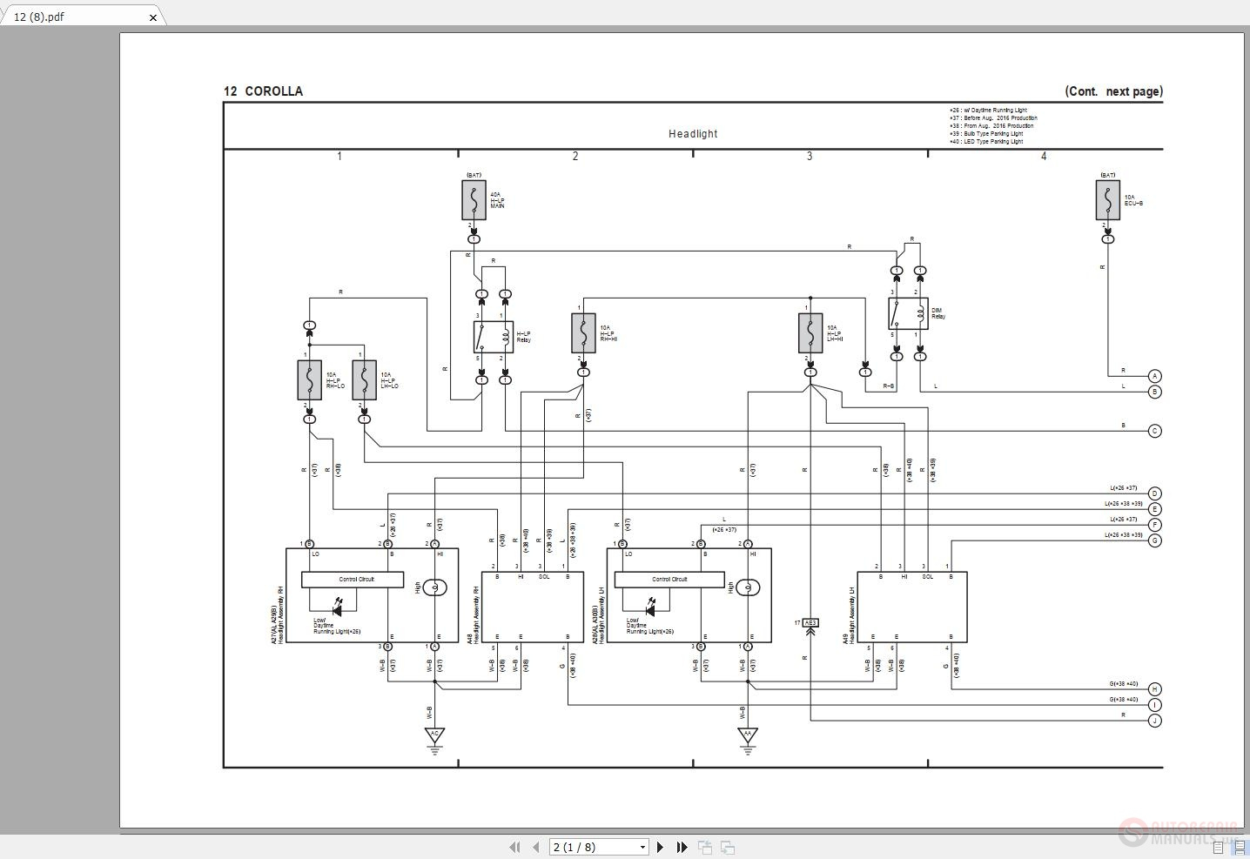The width and height of the screenshot is (1250, 859).
Task: Click the 10A H-LP LH-LO fuse label
Action: (389, 380)
